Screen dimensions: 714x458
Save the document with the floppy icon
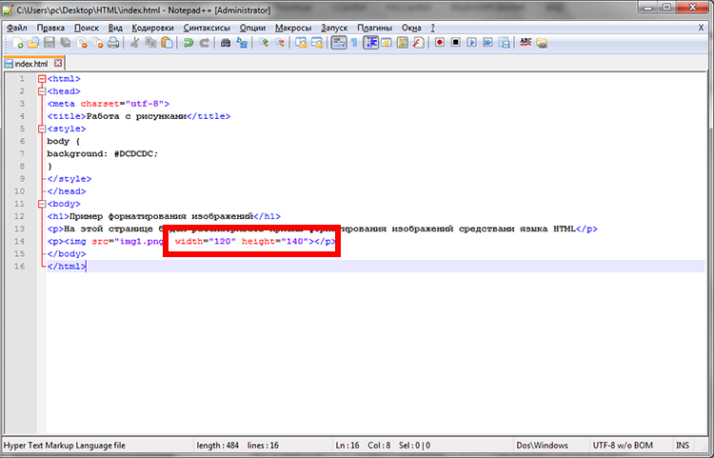click(x=50, y=43)
